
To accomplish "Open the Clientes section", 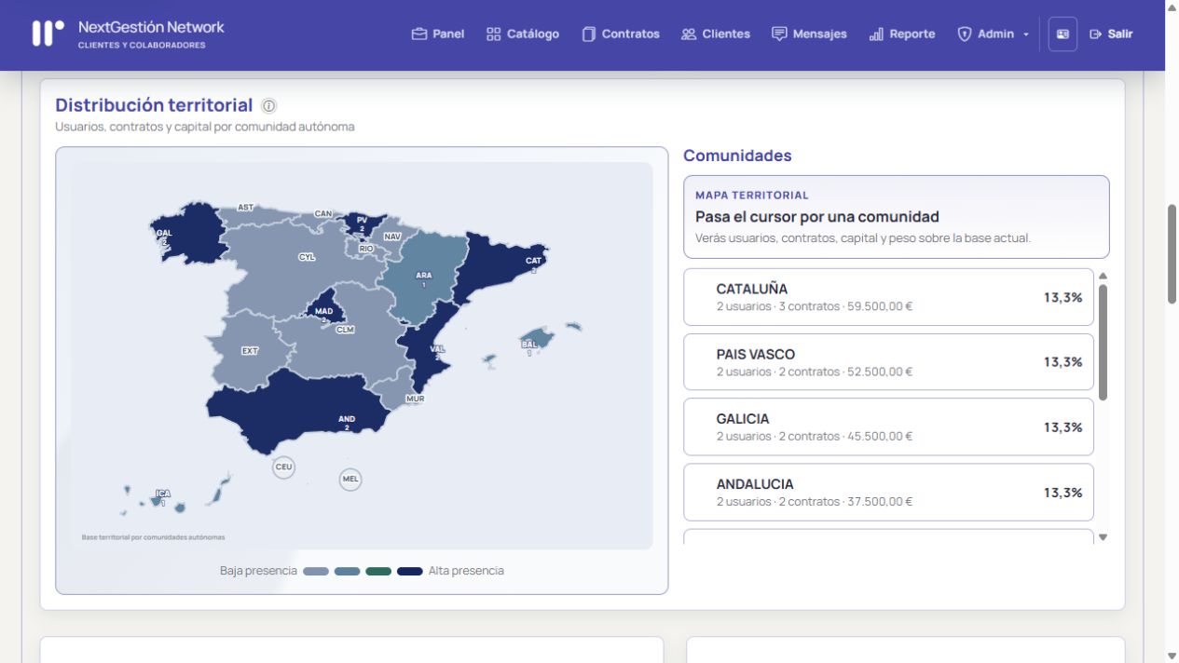I will click(716, 34).
